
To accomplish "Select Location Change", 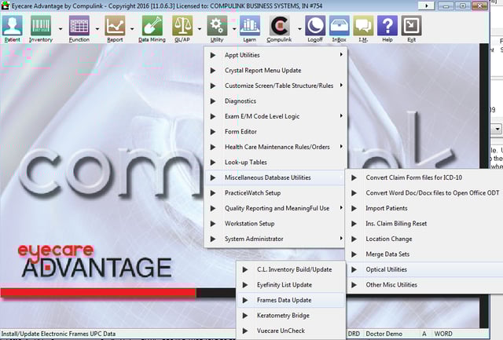I will click(x=424, y=239).
